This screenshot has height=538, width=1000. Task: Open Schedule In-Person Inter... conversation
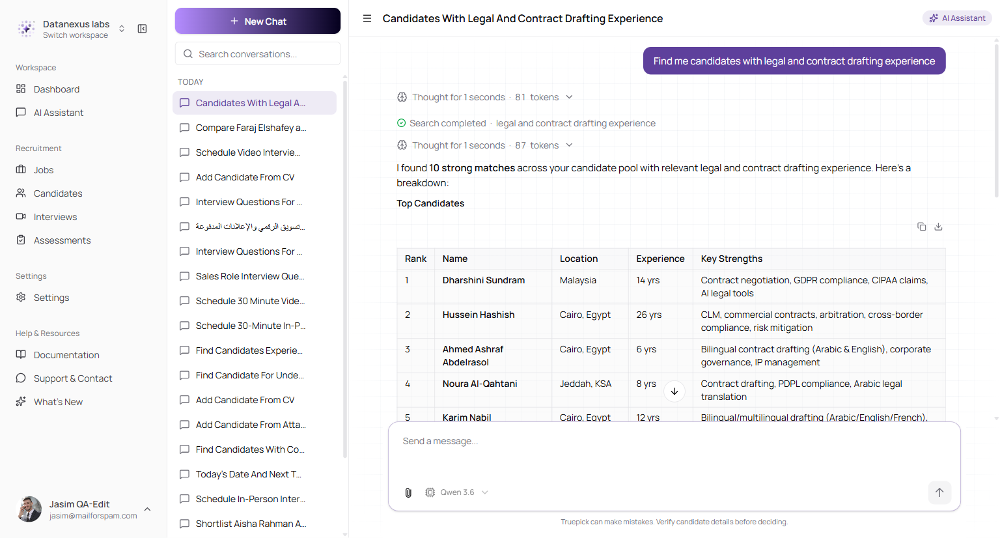click(x=255, y=499)
